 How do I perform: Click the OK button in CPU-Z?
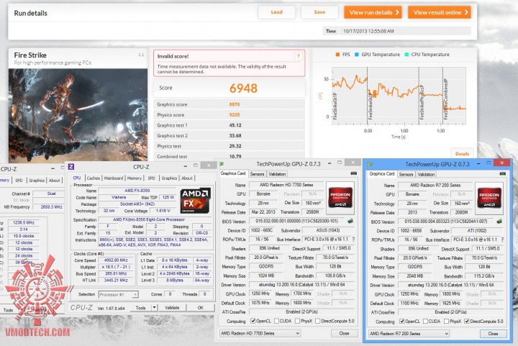click(201, 308)
